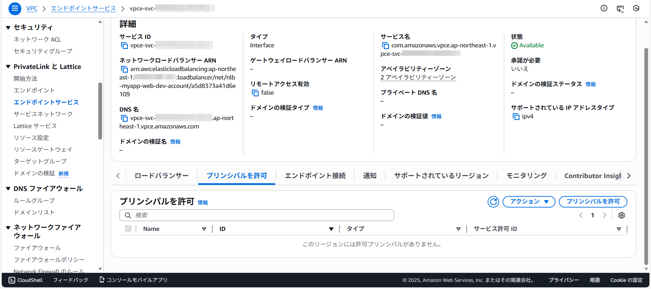Copy the endpoint service name
Viewport: 651px width, 289px height.
[386, 46]
